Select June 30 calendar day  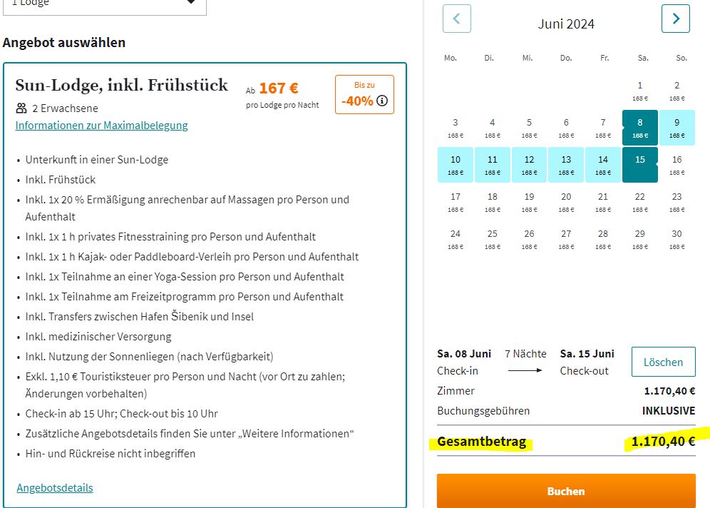[677, 239]
